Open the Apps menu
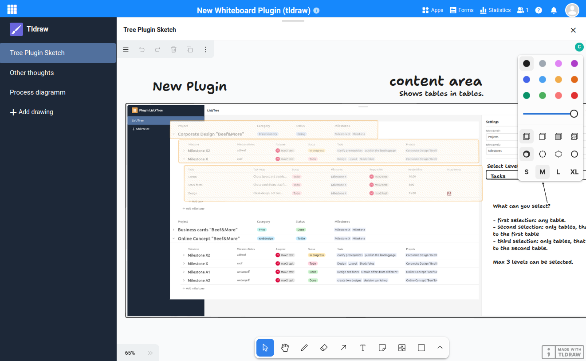Viewport: 586px width, 361px height. point(433,10)
